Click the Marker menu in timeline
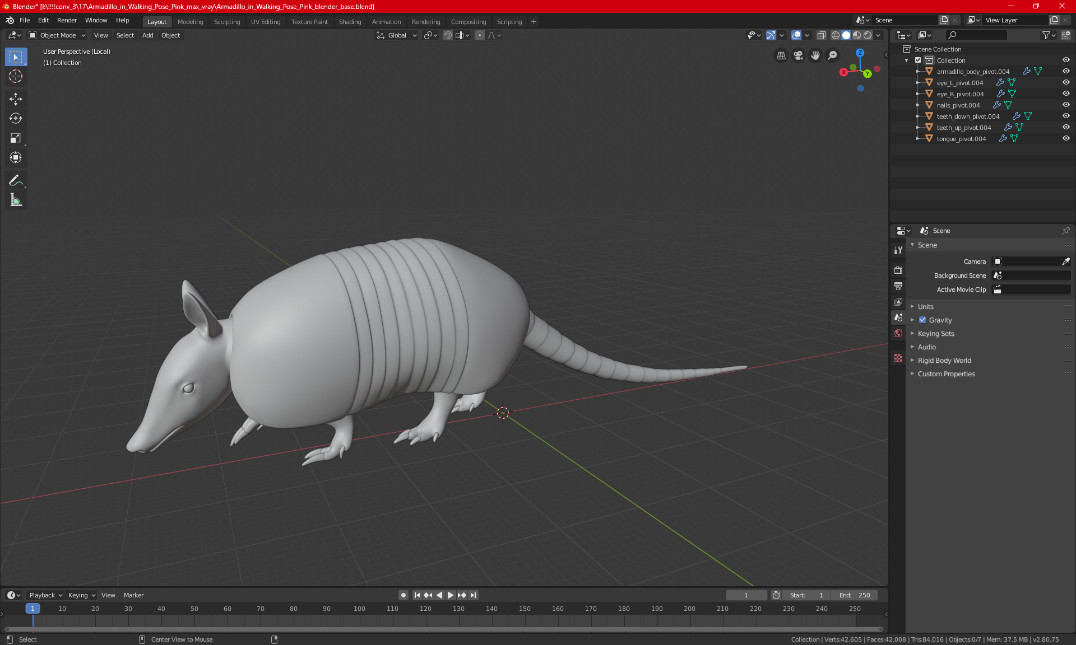This screenshot has width=1076, height=645. [133, 595]
